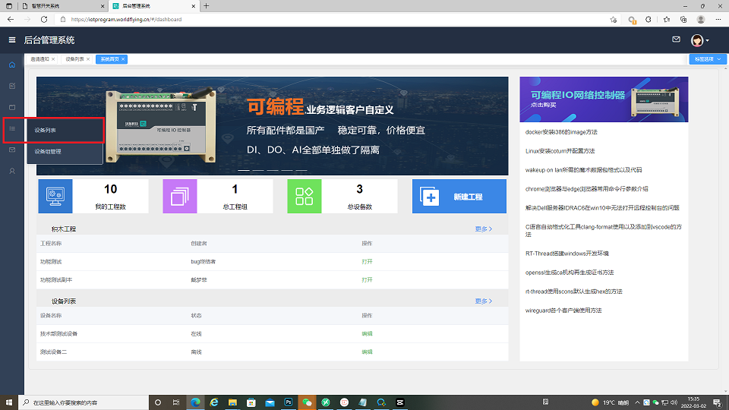The height and width of the screenshot is (410, 729).
Task: Open the browser profile icon
Action: click(x=701, y=20)
